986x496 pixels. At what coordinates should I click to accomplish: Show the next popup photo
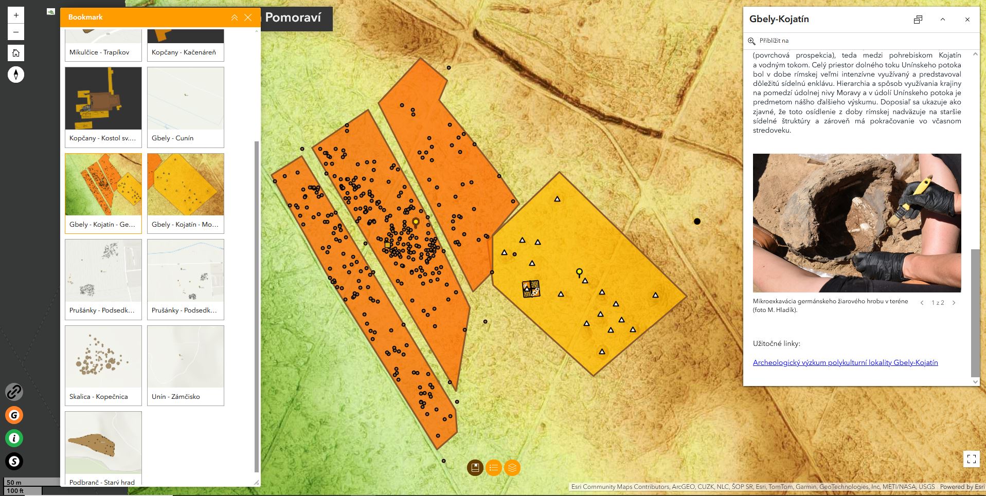coord(954,303)
